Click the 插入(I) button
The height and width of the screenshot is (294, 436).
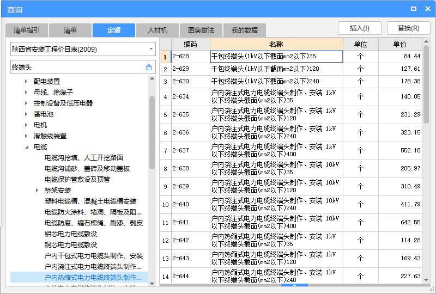pos(360,28)
